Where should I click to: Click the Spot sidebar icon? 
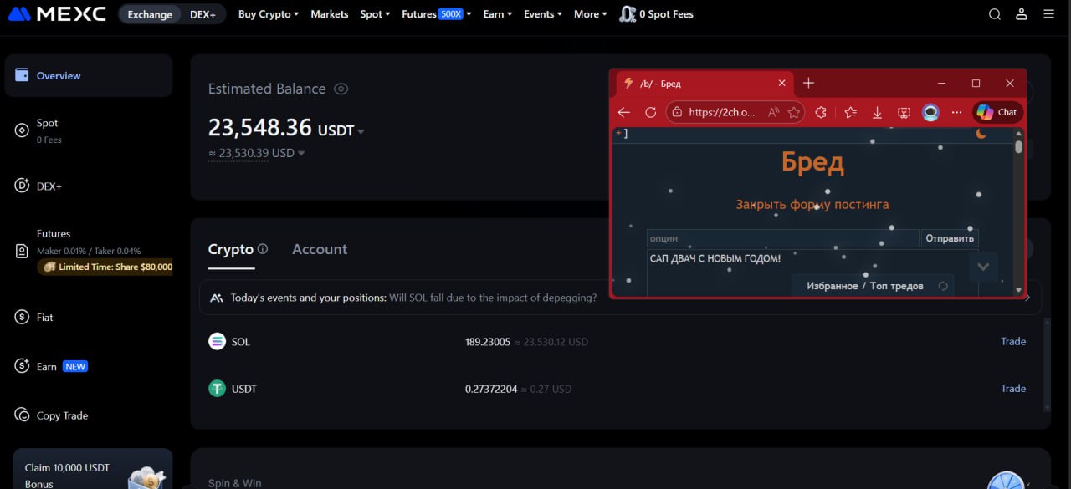click(22, 130)
